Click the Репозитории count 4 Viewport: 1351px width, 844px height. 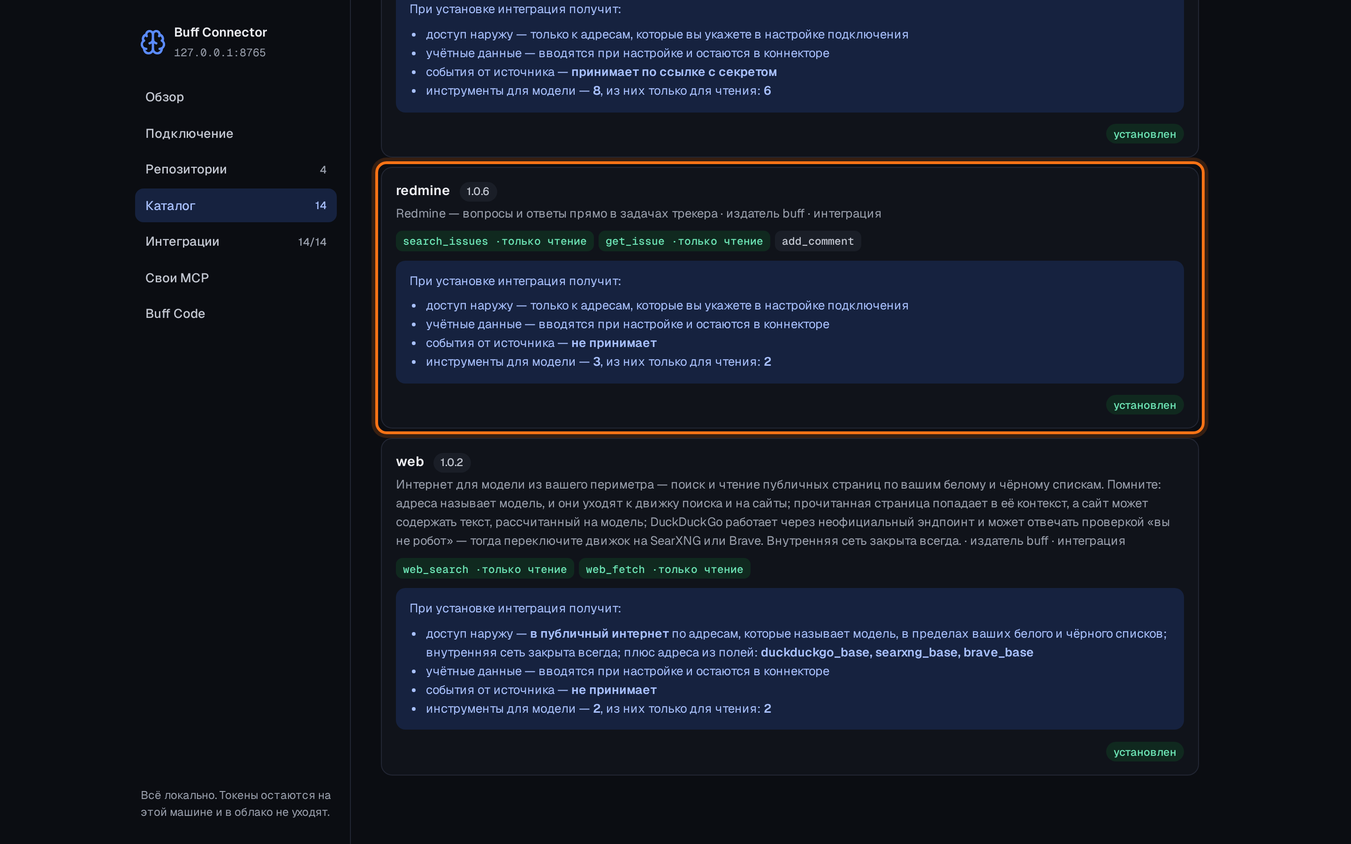point(323,170)
